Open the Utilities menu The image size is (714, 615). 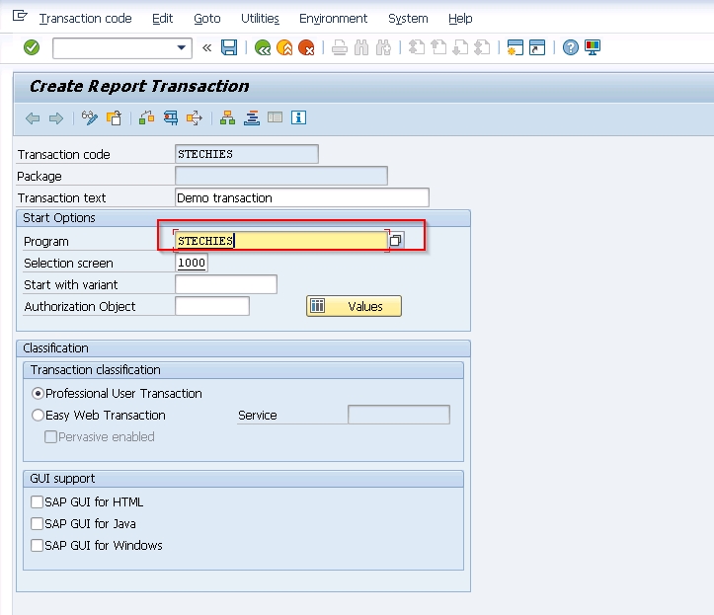coord(260,19)
